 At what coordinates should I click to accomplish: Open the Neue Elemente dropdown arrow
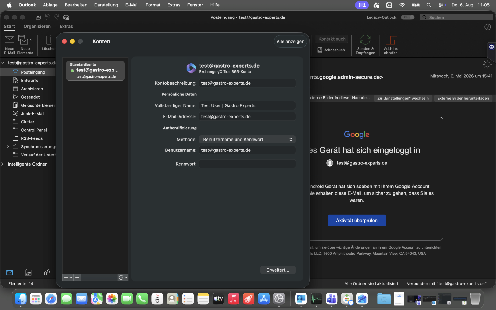click(31, 40)
